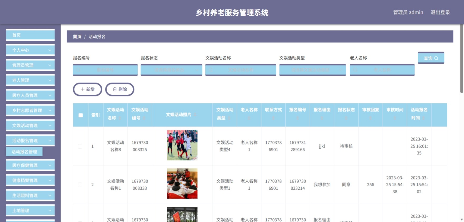Open the 报名状态 filter dropdown
Image resolution: width=464 pixels, height=222 pixels.
171,70
